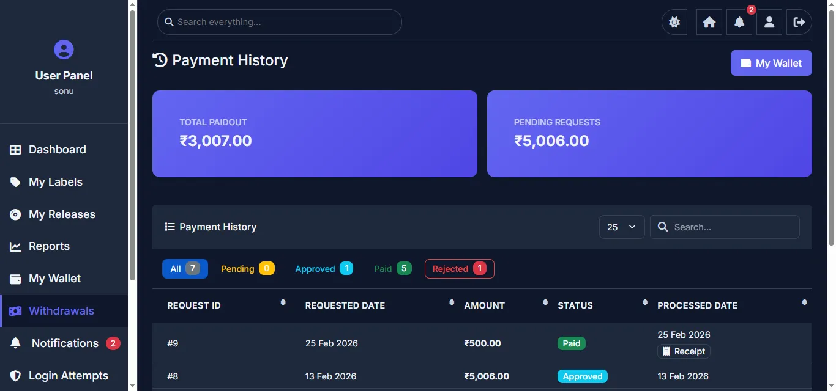
Task: Open the Receipt for request #9
Action: point(684,351)
